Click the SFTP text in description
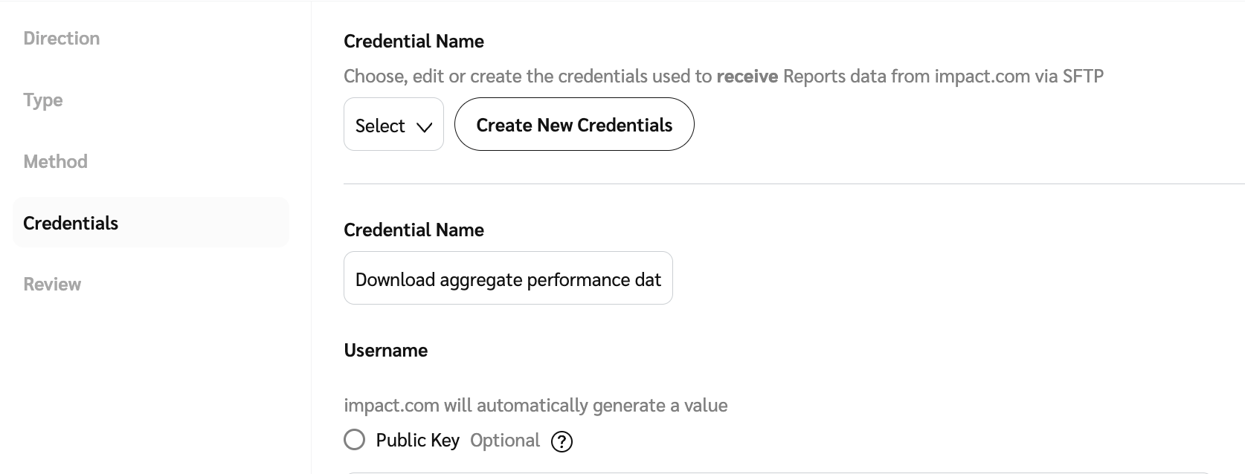The image size is (1245, 474). [1083, 77]
